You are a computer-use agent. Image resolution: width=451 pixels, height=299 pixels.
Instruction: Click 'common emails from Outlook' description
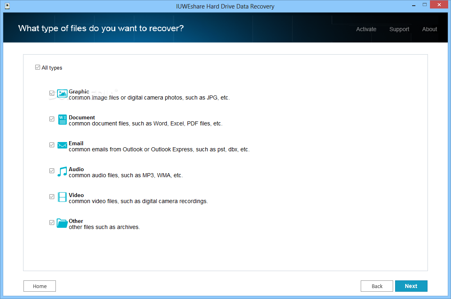coord(159,150)
